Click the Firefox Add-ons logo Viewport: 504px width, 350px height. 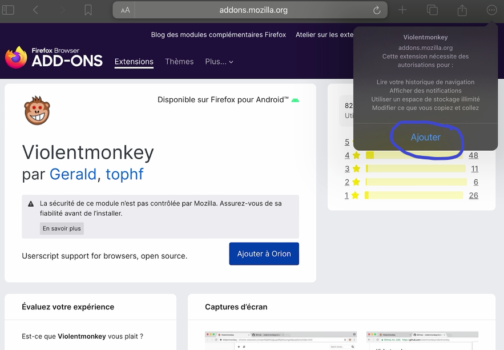pos(54,58)
